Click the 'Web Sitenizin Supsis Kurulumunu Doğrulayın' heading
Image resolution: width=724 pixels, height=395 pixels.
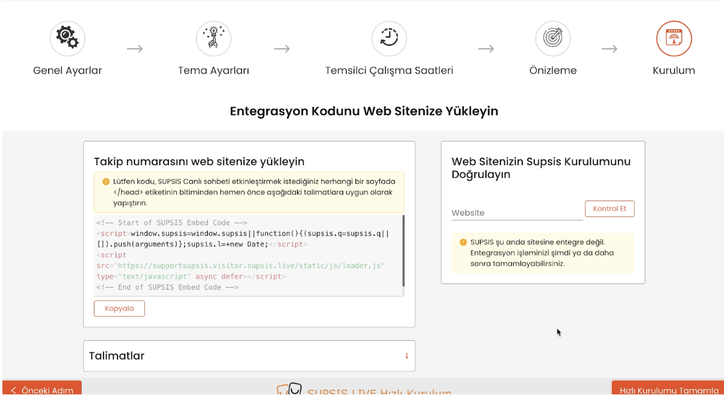541,168
